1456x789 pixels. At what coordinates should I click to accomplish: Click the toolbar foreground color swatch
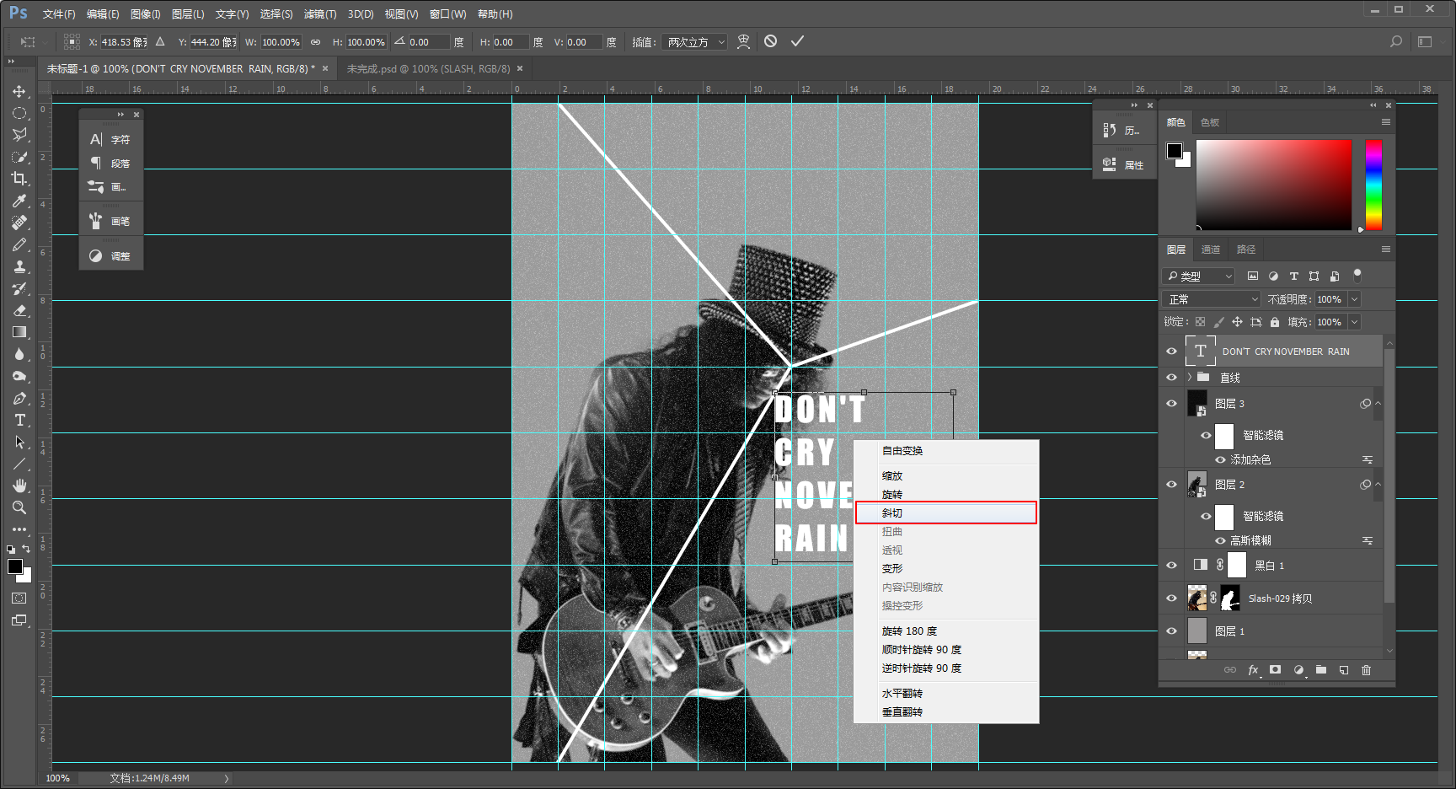point(15,566)
